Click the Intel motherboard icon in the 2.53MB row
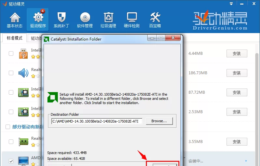 coord(23,112)
